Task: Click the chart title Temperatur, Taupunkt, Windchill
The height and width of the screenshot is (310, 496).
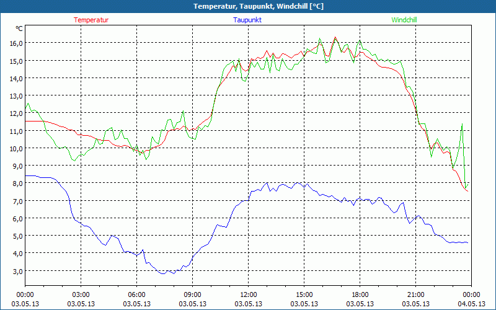Action: click(259, 6)
